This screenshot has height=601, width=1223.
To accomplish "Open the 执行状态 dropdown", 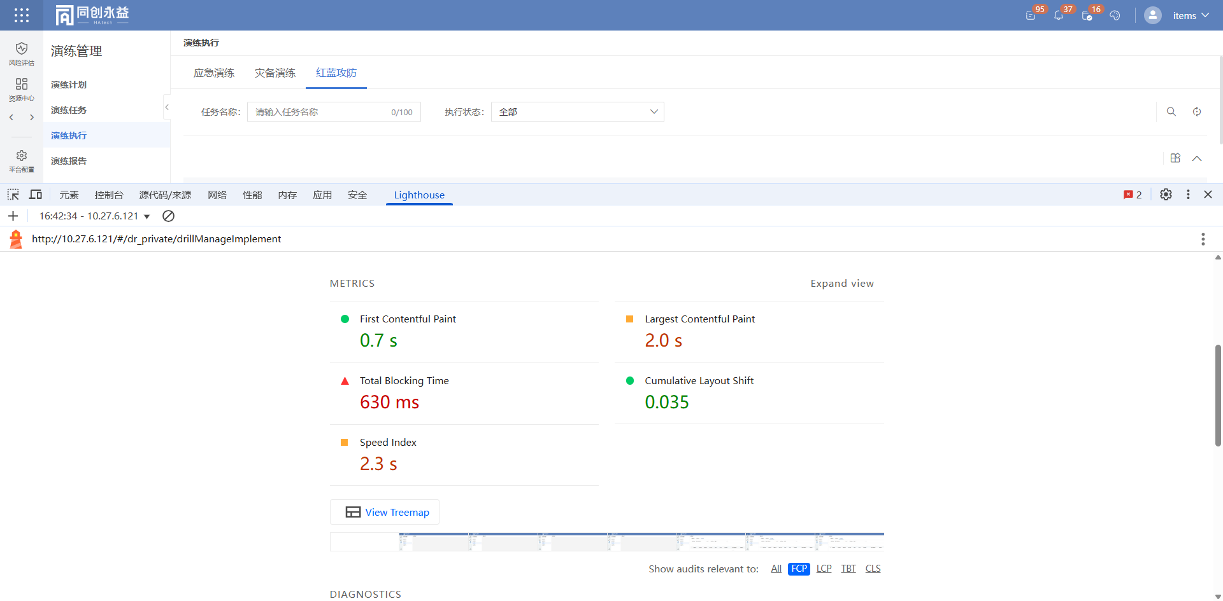I will coord(578,112).
